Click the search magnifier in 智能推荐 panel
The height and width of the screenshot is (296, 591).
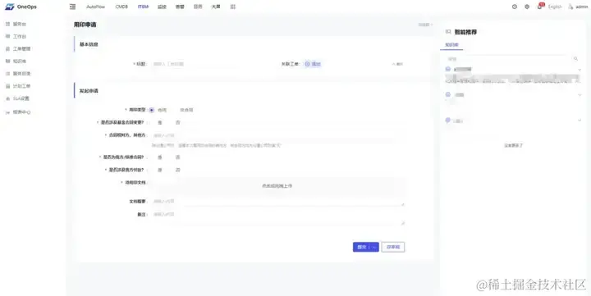575,59
